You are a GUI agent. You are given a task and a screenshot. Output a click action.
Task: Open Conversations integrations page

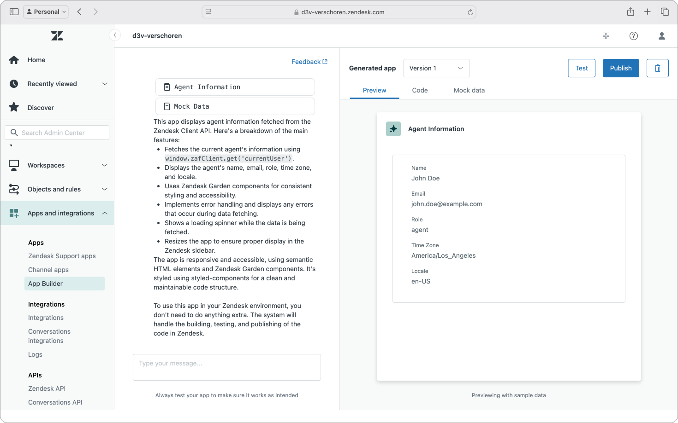point(49,336)
